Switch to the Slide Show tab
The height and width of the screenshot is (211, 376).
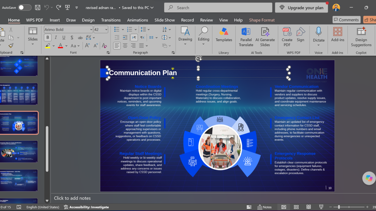pyautogui.click(x=164, y=20)
